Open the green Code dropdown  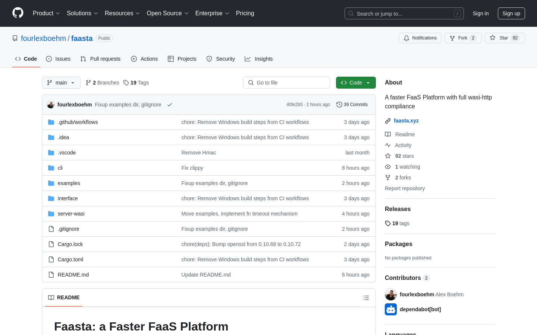pos(356,83)
